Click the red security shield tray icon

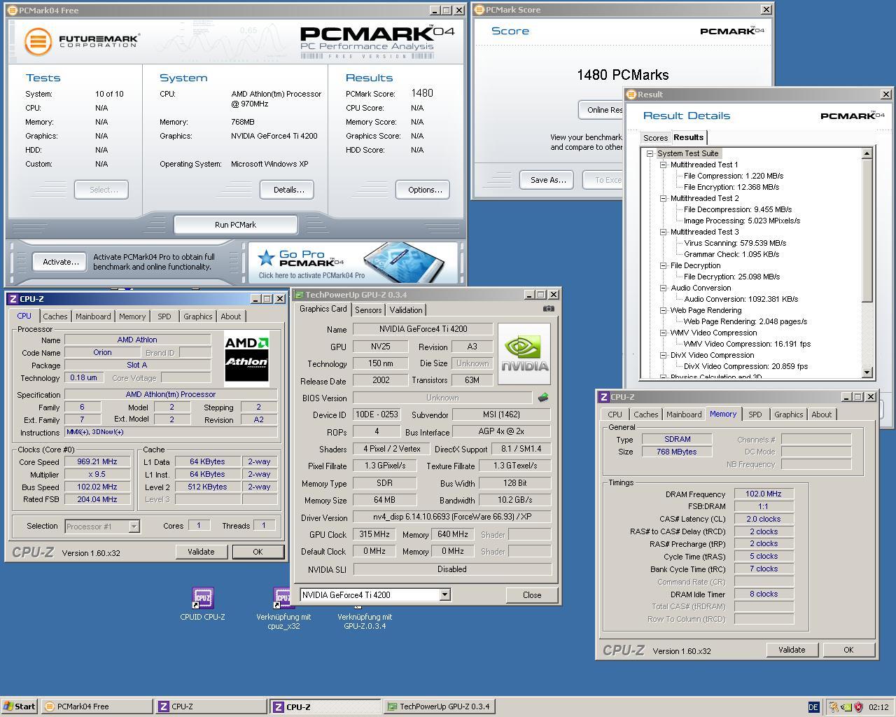point(858,707)
